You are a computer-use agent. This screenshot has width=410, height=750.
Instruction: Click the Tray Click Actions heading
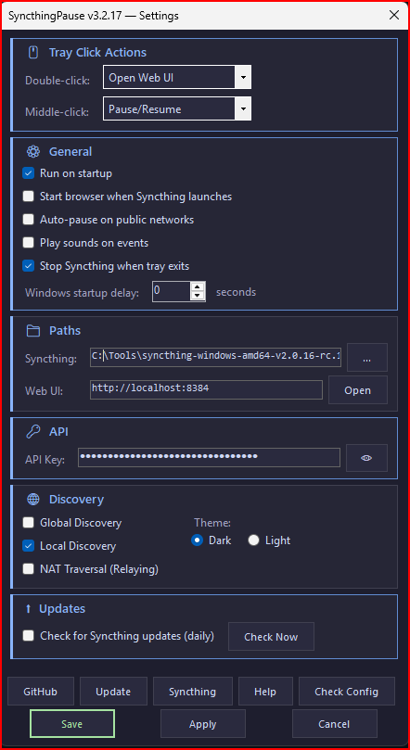pos(97,53)
